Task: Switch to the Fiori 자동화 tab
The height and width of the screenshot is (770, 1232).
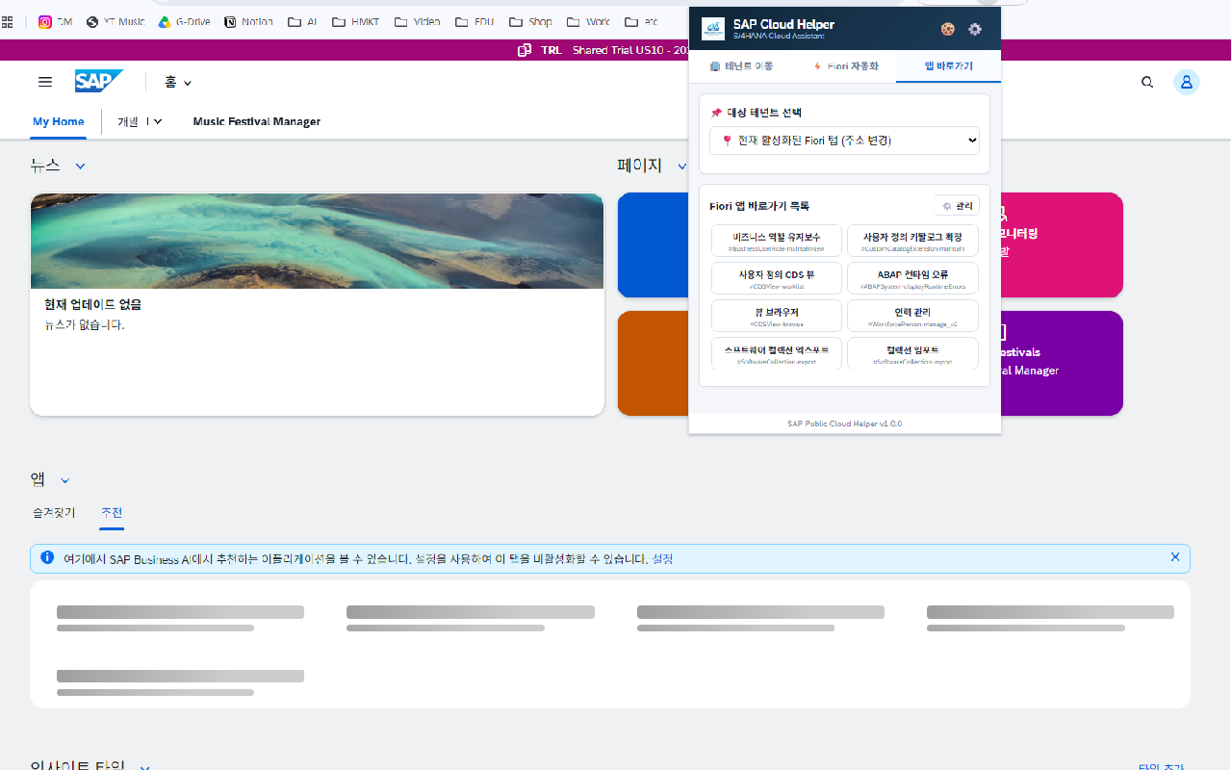Action: (x=845, y=66)
